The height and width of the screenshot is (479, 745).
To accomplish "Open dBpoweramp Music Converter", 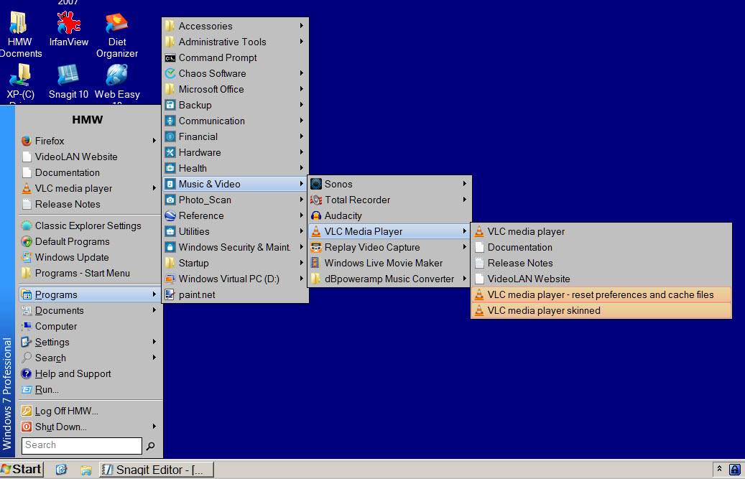I will pos(381,279).
